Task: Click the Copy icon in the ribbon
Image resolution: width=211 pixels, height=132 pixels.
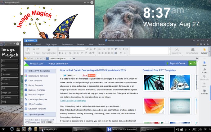Action: point(34,53)
